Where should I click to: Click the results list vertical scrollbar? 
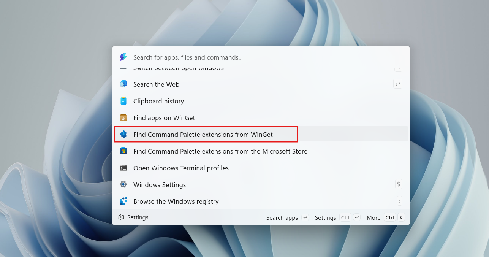[x=408, y=122]
